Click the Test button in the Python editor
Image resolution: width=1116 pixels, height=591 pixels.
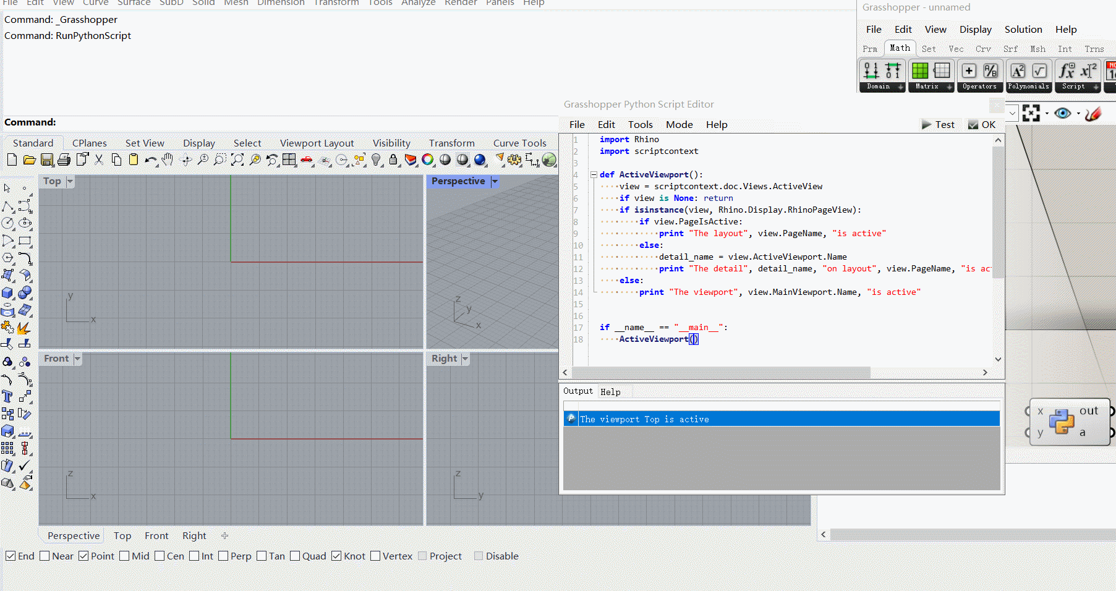pyautogui.click(x=939, y=124)
